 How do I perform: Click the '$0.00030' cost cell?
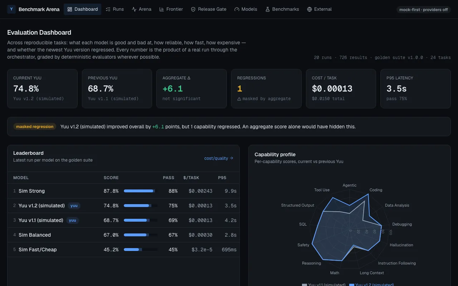pyautogui.click(x=200, y=235)
